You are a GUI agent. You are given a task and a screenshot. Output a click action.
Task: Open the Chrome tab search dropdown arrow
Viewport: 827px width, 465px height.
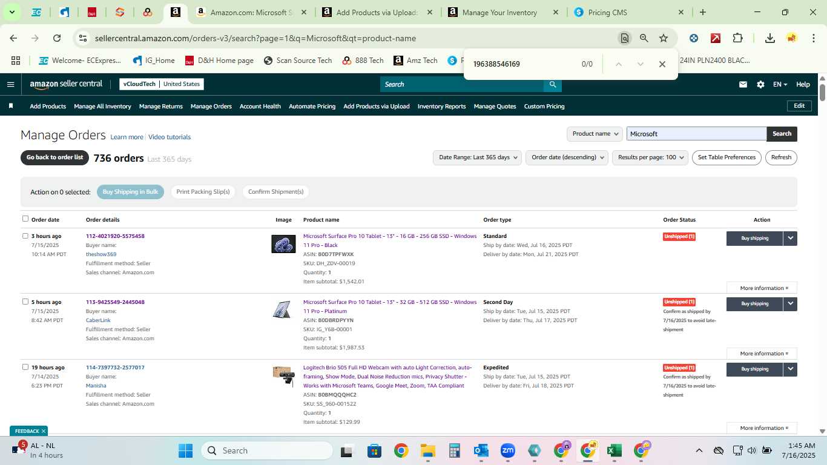coord(12,12)
